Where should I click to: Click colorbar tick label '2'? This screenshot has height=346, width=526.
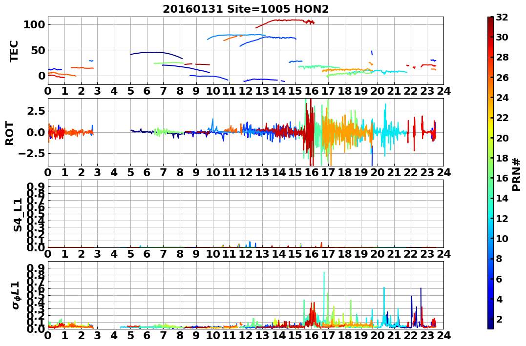[499, 319]
